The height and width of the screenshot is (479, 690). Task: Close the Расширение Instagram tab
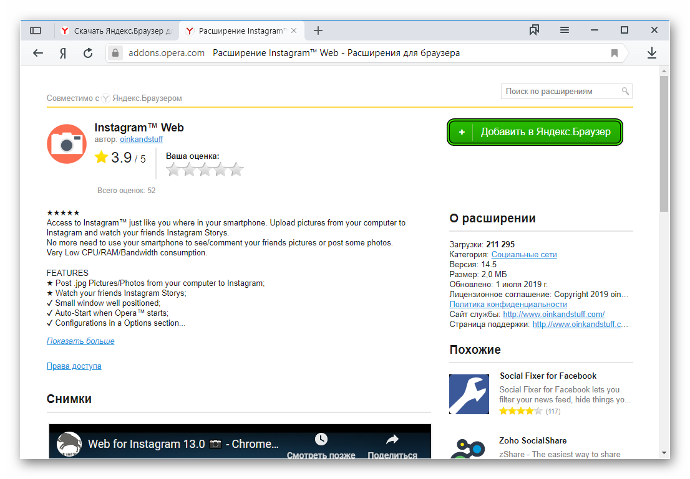294,31
